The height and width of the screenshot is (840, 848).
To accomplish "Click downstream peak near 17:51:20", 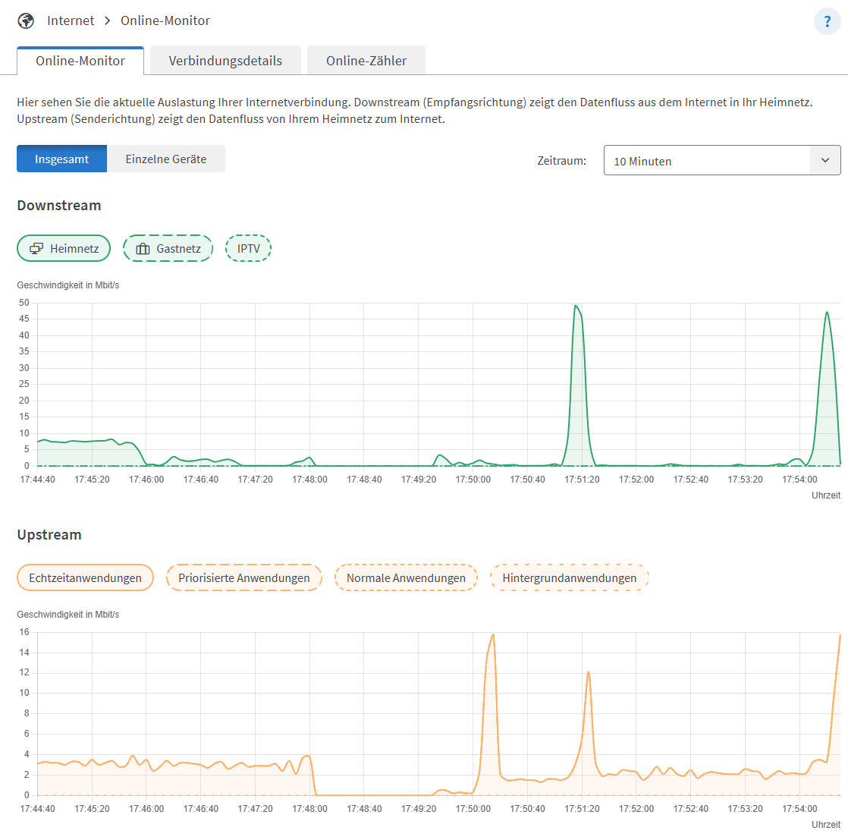I will pos(576,307).
